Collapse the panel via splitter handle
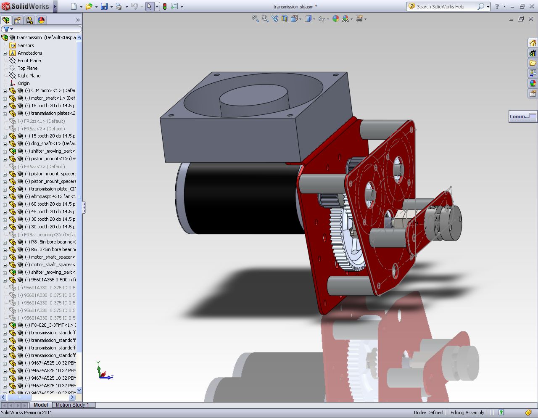This screenshot has width=538, height=418. 84,207
